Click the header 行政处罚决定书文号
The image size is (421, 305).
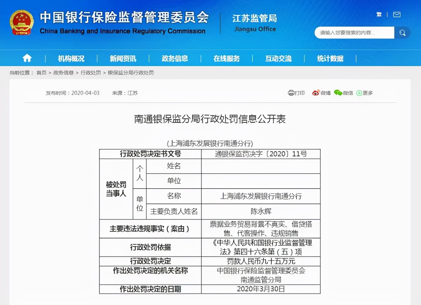[x=150, y=154]
